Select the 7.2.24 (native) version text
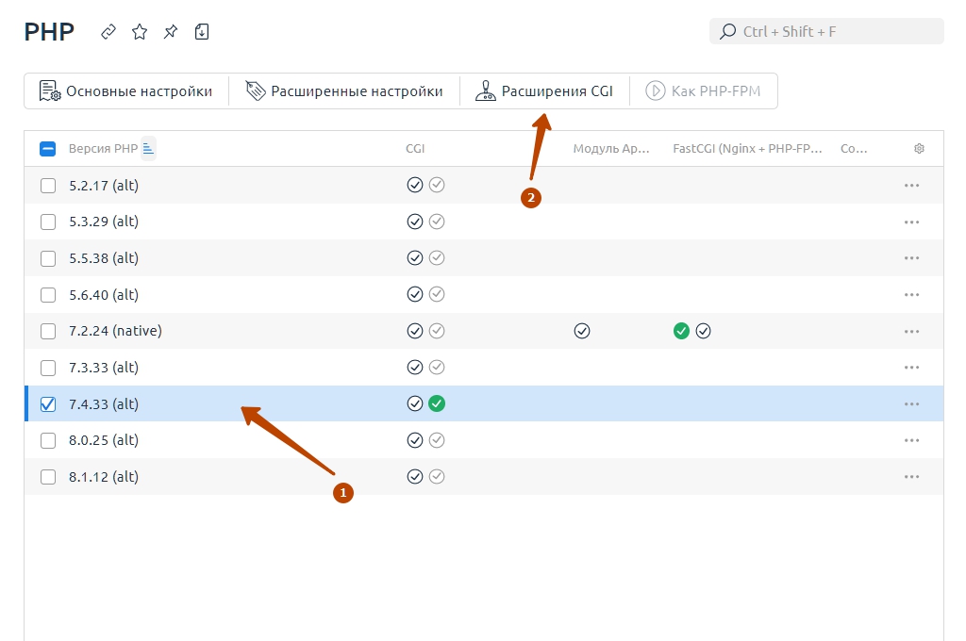This screenshot has height=641, width=966. click(x=115, y=331)
